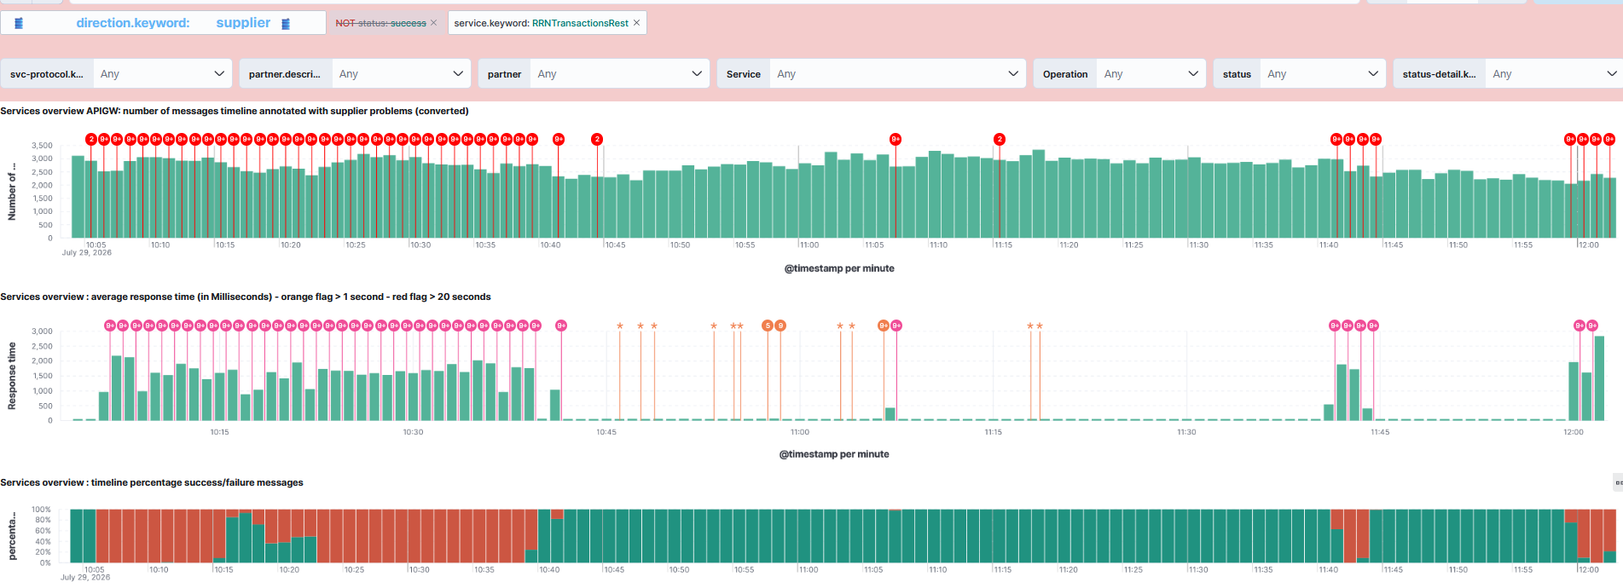Click the direction.keyword: supplier filter pill
Viewport: 1623px width, 588px height.
pos(163,23)
